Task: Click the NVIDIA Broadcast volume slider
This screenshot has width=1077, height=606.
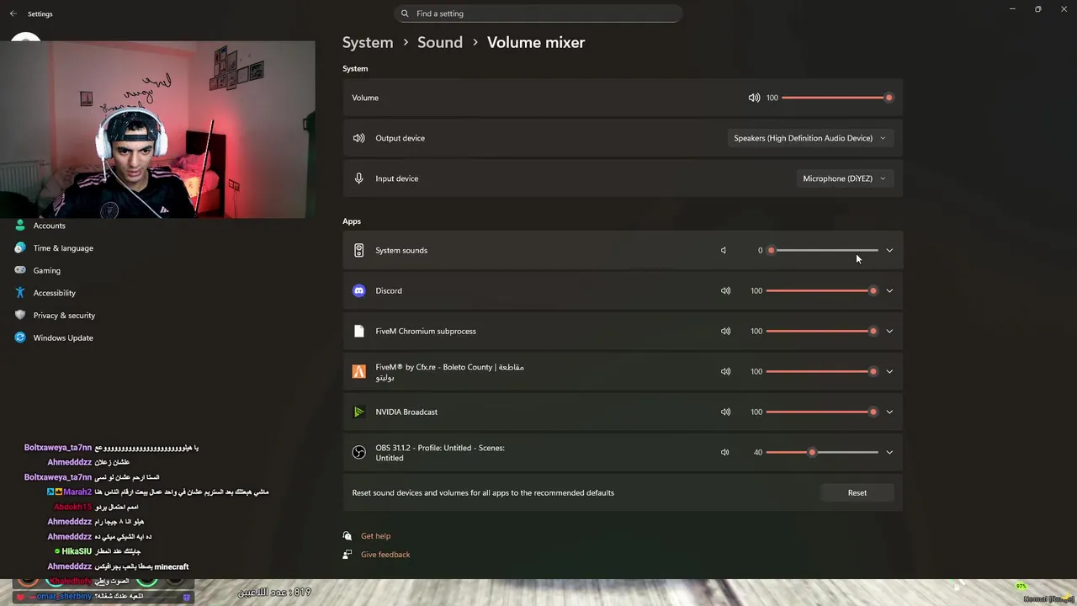Action: [822, 412]
